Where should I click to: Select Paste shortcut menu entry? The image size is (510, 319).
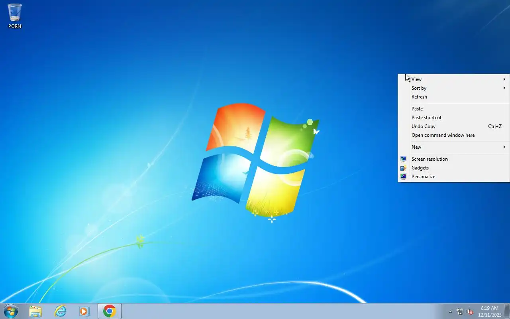click(x=454, y=118)
